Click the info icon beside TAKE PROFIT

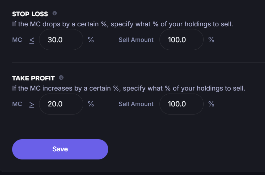(61, 78)
